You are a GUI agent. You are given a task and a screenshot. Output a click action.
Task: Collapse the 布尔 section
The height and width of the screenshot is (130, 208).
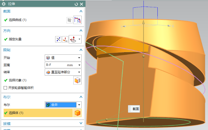point(81,97)
